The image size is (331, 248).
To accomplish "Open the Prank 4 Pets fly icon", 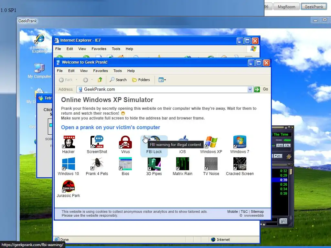I will (97, 166).
